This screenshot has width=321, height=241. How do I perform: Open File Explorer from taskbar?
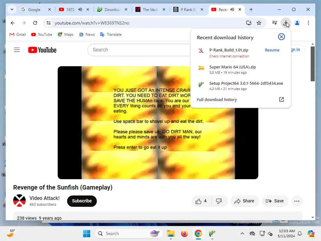coord(171,233)
